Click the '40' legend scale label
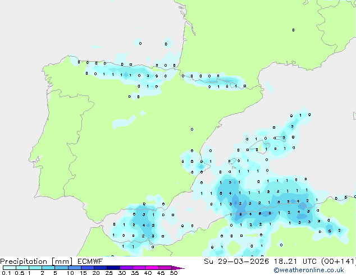Image resolution: width=356 pixels, height=275 pixels. coord(148,273)
